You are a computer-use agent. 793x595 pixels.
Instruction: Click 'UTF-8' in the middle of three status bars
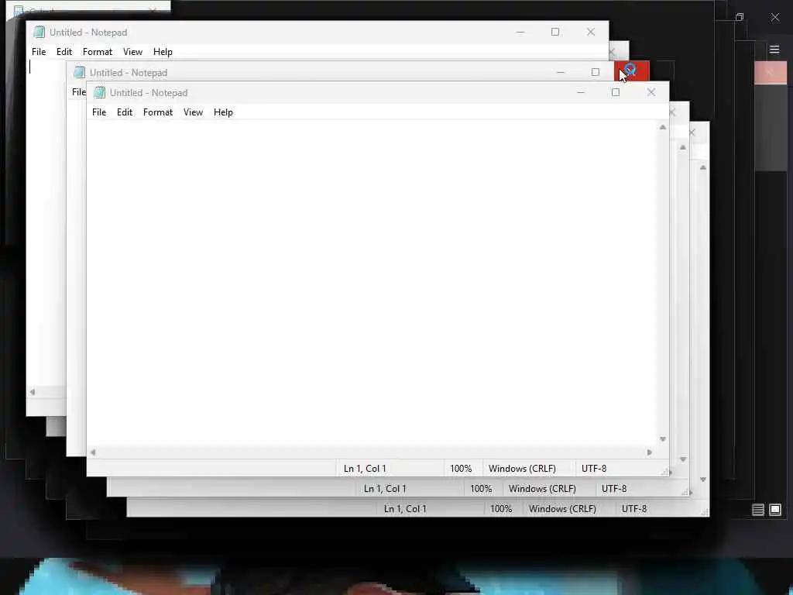coord(614,489)
